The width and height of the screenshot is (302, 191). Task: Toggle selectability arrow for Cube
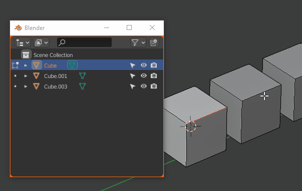pyautogui.click(x=133, y=65)
